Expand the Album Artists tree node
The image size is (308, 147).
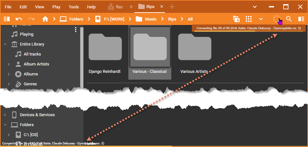[9, 64]
